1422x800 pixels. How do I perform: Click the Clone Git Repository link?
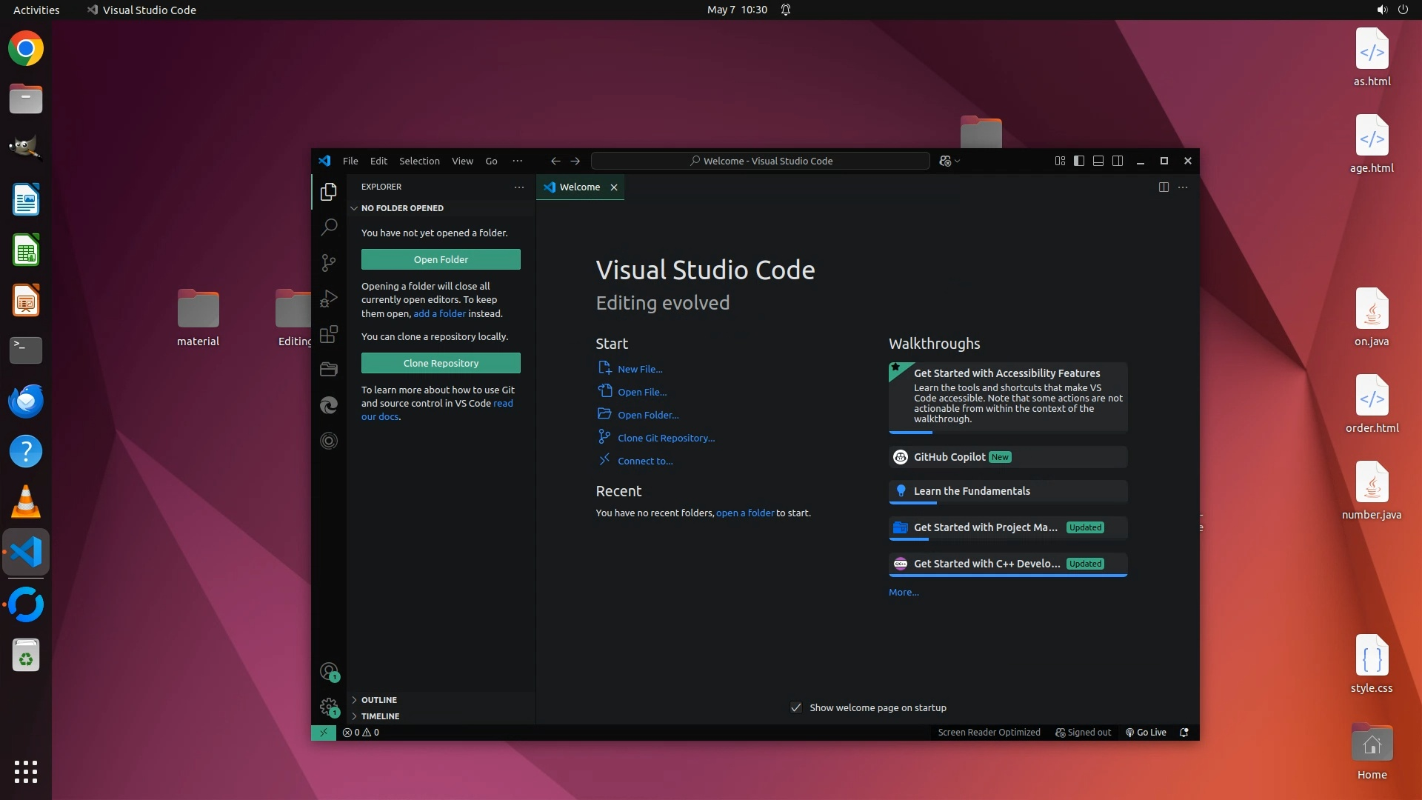click(x=666, y=439)
